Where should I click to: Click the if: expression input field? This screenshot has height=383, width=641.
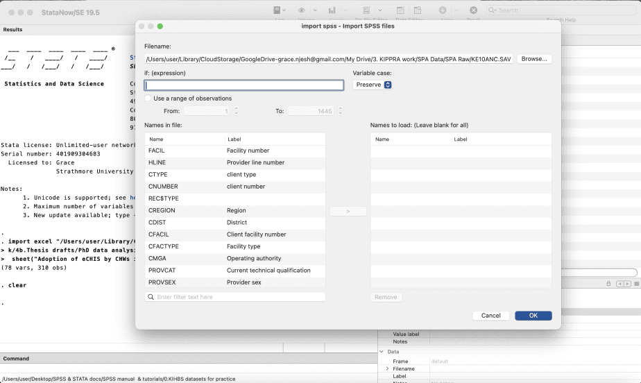[x=243, y=85]
